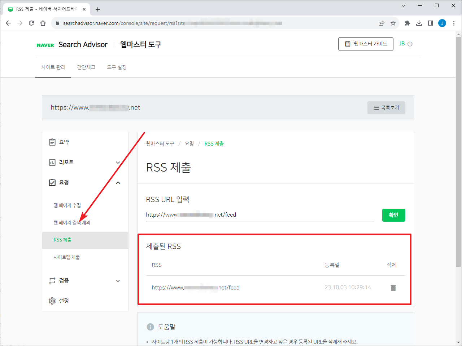Click the 설정 gear icon in sidebar
The image size is (462, 346).
click(x=52, y=301)
